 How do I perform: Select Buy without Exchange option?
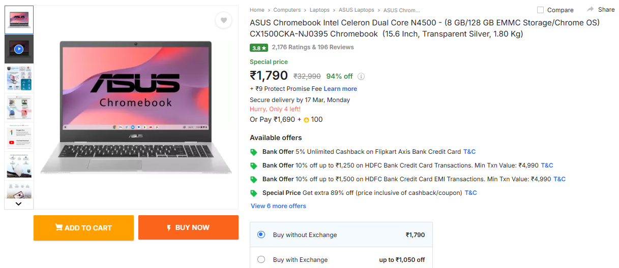pos(261,234)
